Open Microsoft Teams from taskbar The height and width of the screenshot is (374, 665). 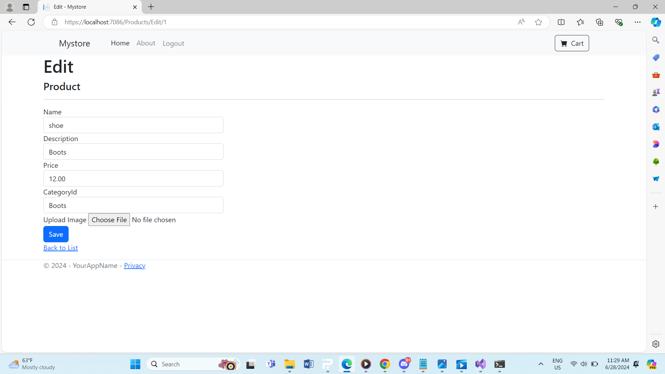(271, 364)
